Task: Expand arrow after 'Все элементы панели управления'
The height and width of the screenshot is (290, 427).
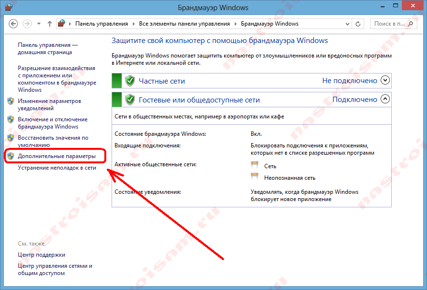Action: 236,24
